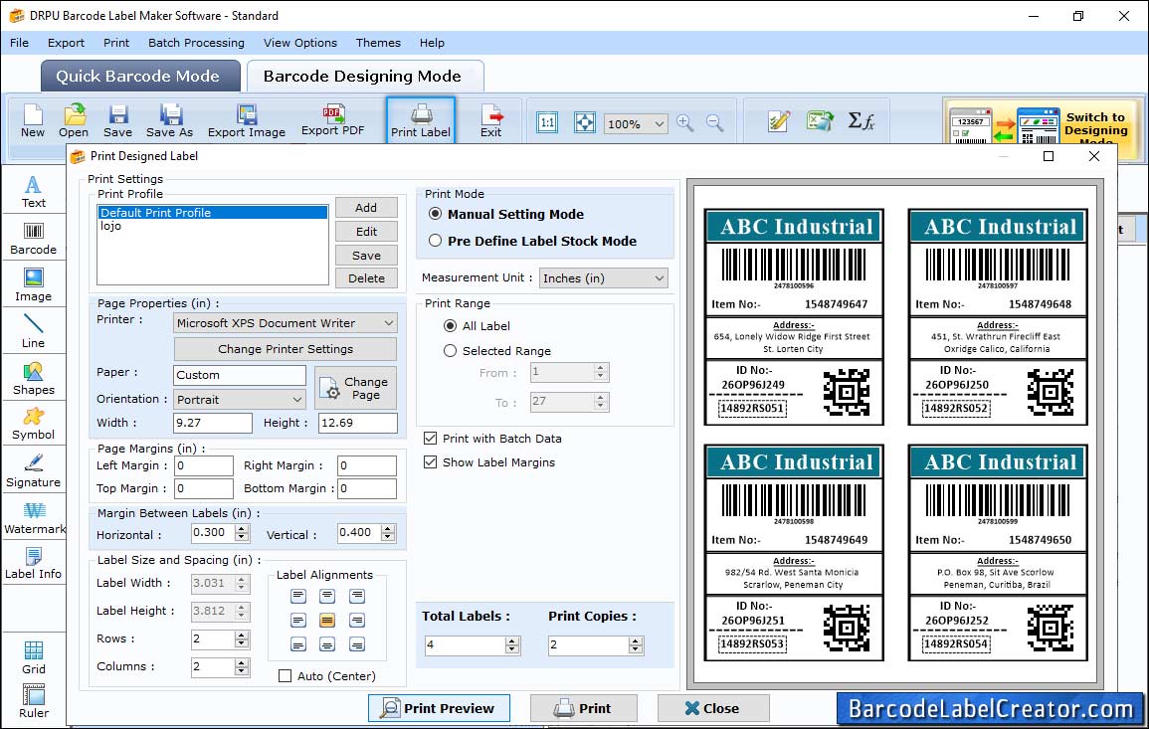Increase the Horizontal margin spinner
The image size is (1149, 729).
242,528
